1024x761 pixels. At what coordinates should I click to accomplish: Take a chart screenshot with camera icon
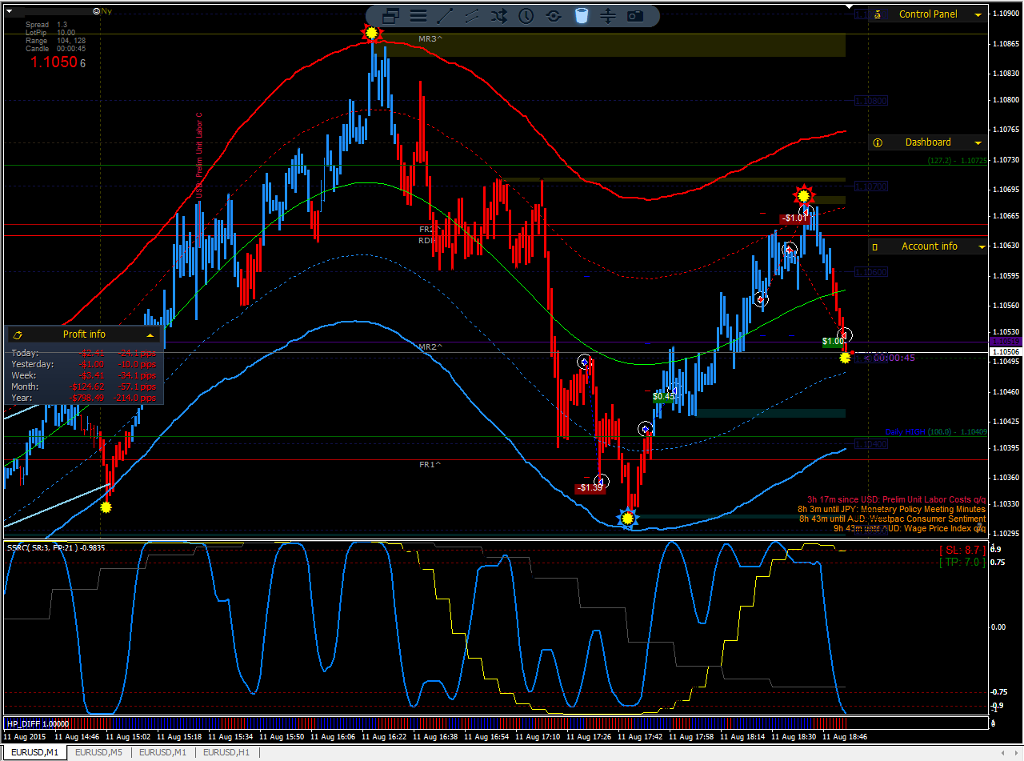coord(635,15)
